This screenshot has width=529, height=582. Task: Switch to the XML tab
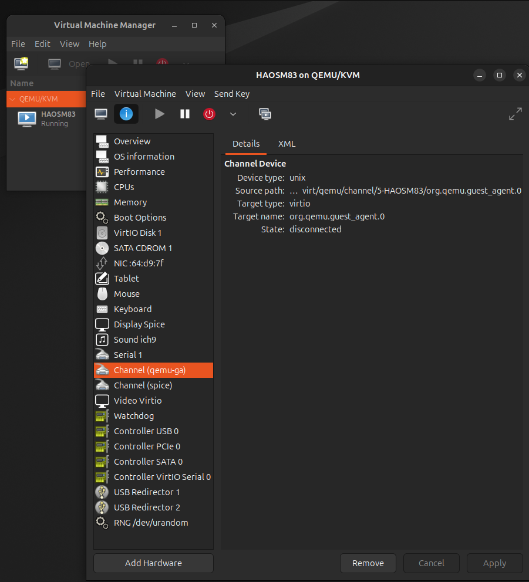(287, 144)
